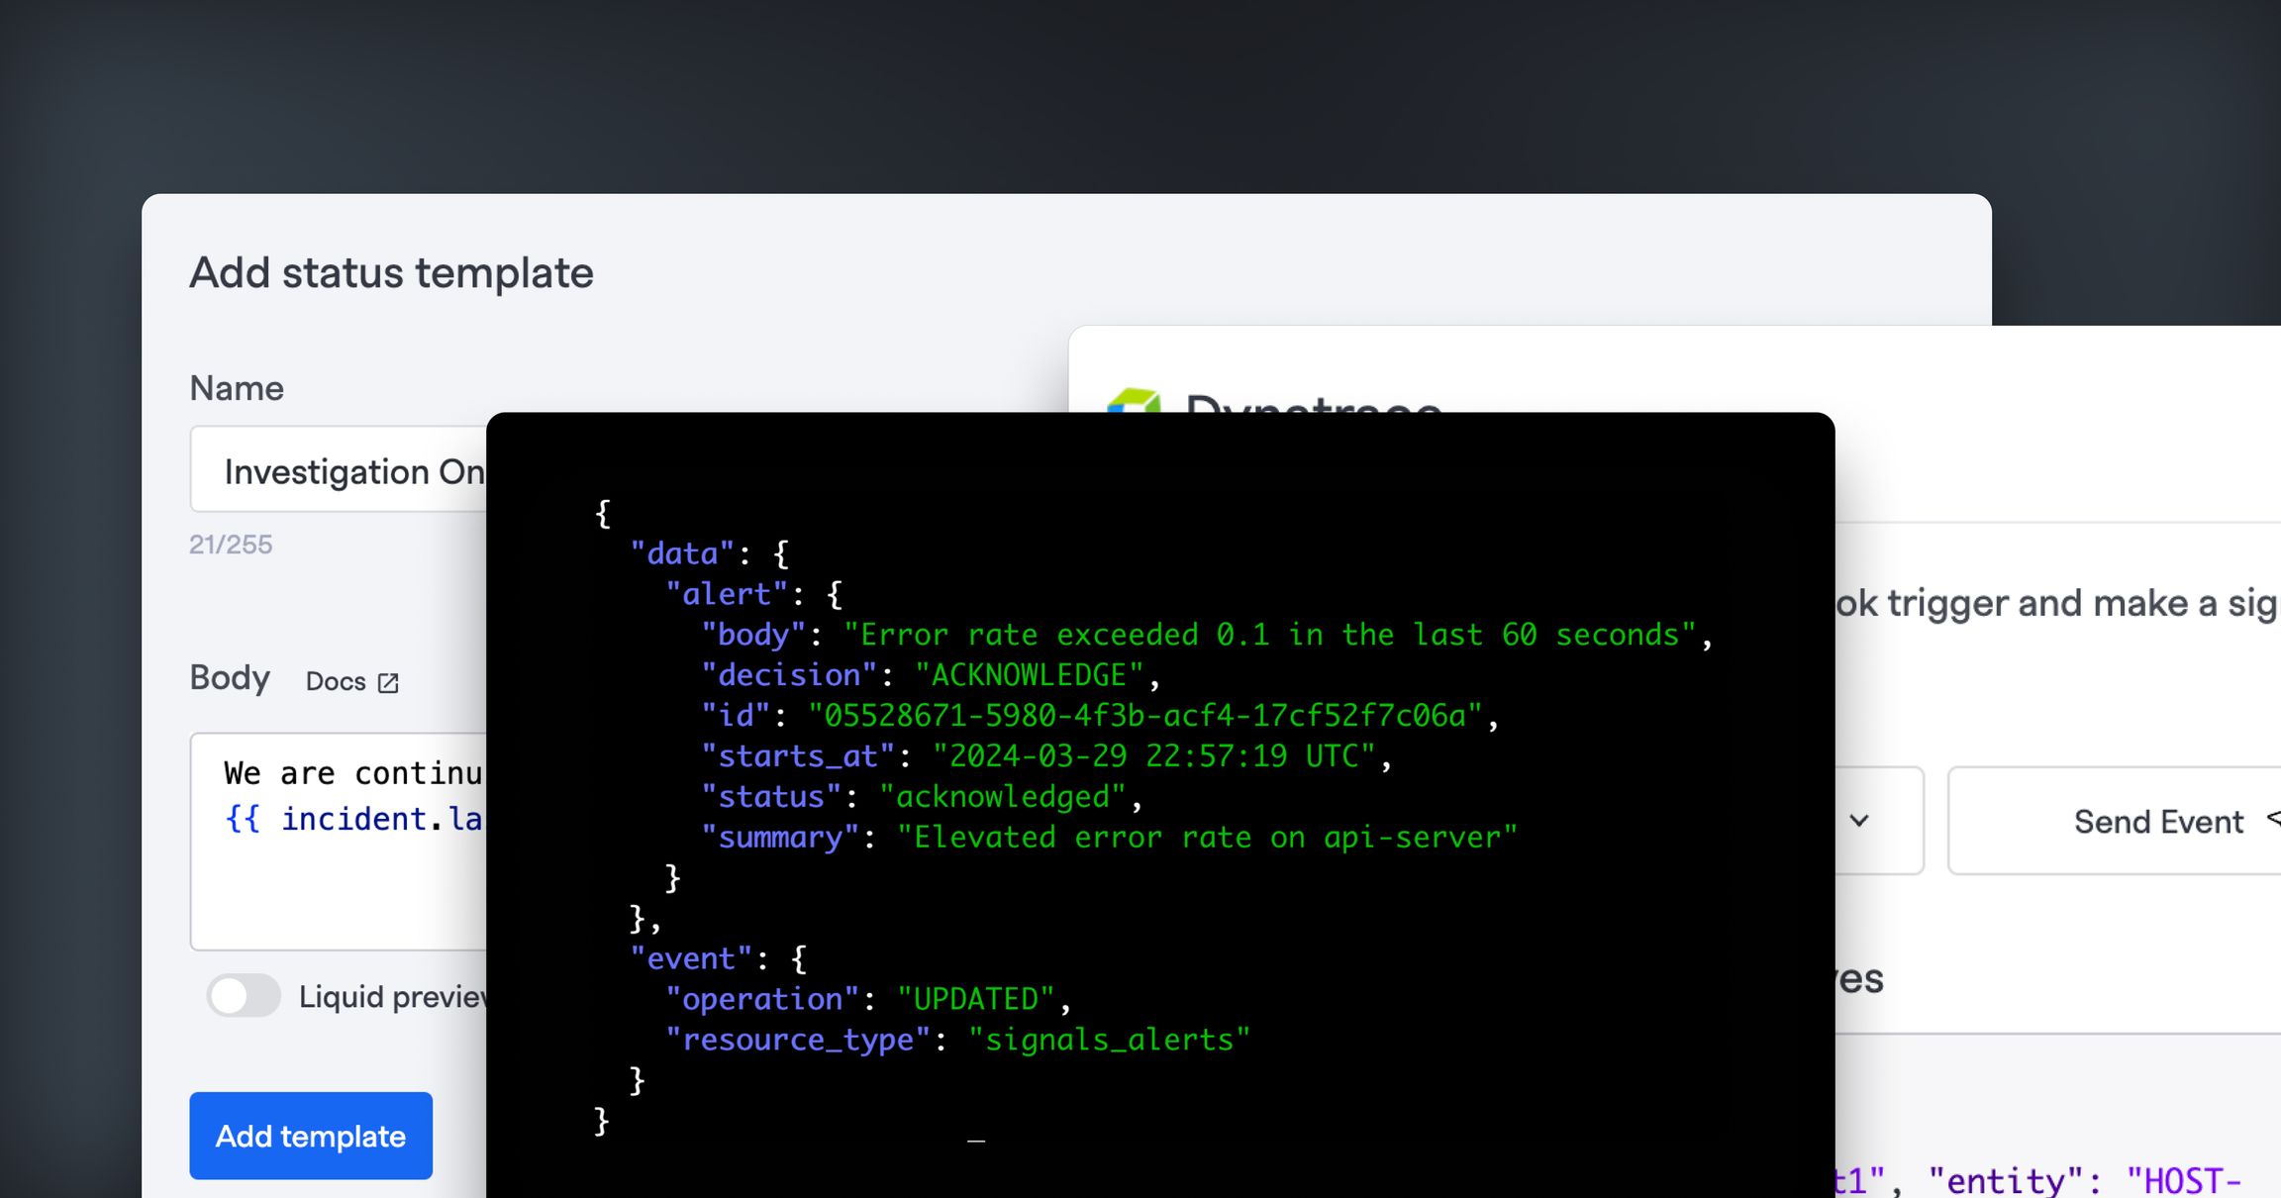Click the alert id value in JSON
This screenshot has height=1198, width=2281.
(x=1145, y=716)
